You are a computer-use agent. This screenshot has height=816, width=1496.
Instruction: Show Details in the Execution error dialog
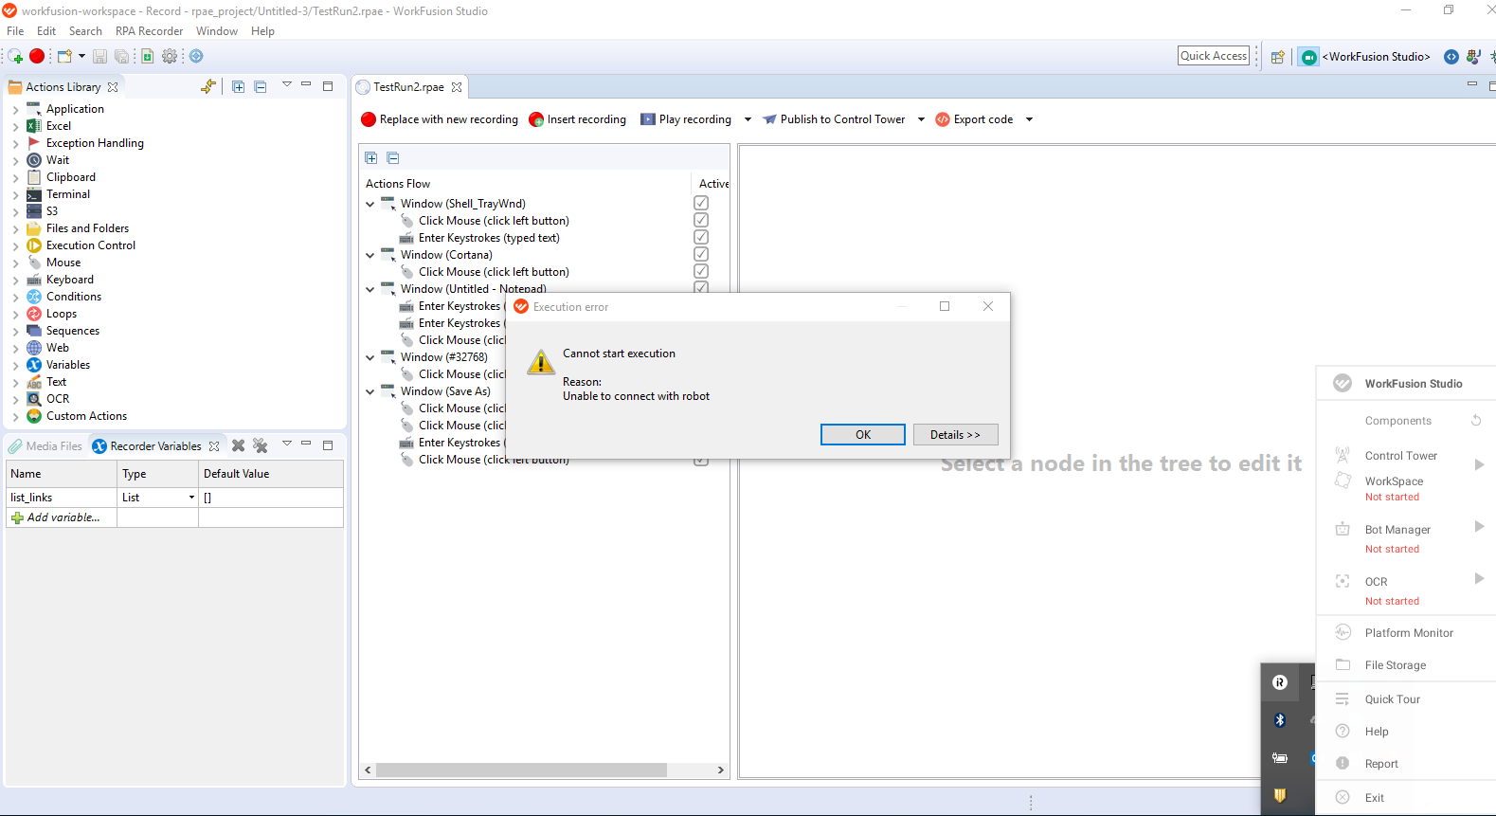955,434
